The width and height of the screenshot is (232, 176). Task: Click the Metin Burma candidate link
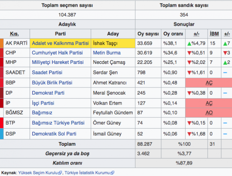tap(107, 53)
